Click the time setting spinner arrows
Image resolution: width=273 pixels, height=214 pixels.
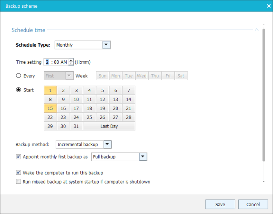point(71,62)
